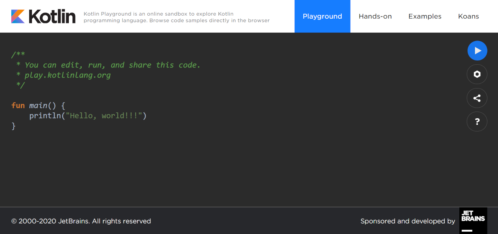
Task: Place cursor on the "fun main() {" line
Action: pyautogui.click(x=38, y=106)
